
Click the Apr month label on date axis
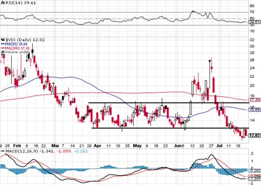(97, 145)
